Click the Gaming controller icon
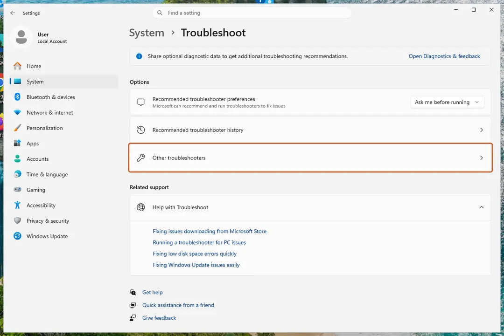The height and width of the screenshot is (336, 504). pyautogui.click(x=17, y=190)
